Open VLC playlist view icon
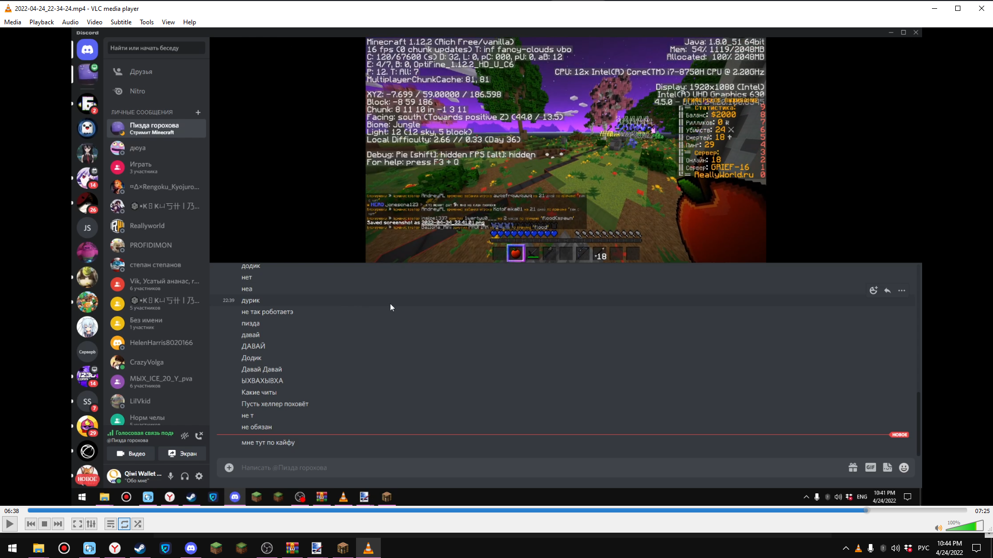The image size is (993, 558). click(x=110, y=524)
